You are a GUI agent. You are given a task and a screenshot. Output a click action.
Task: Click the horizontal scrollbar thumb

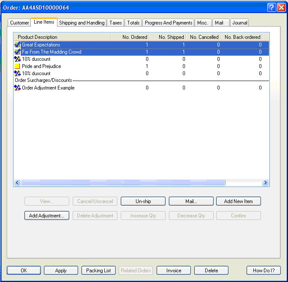[123, 183]
